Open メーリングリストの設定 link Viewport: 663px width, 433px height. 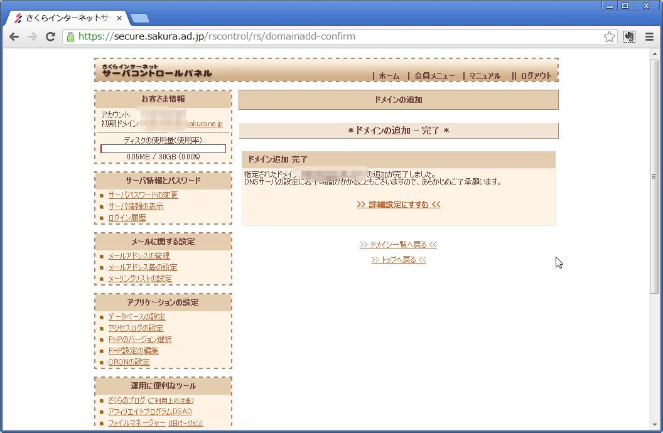point(140,279)
